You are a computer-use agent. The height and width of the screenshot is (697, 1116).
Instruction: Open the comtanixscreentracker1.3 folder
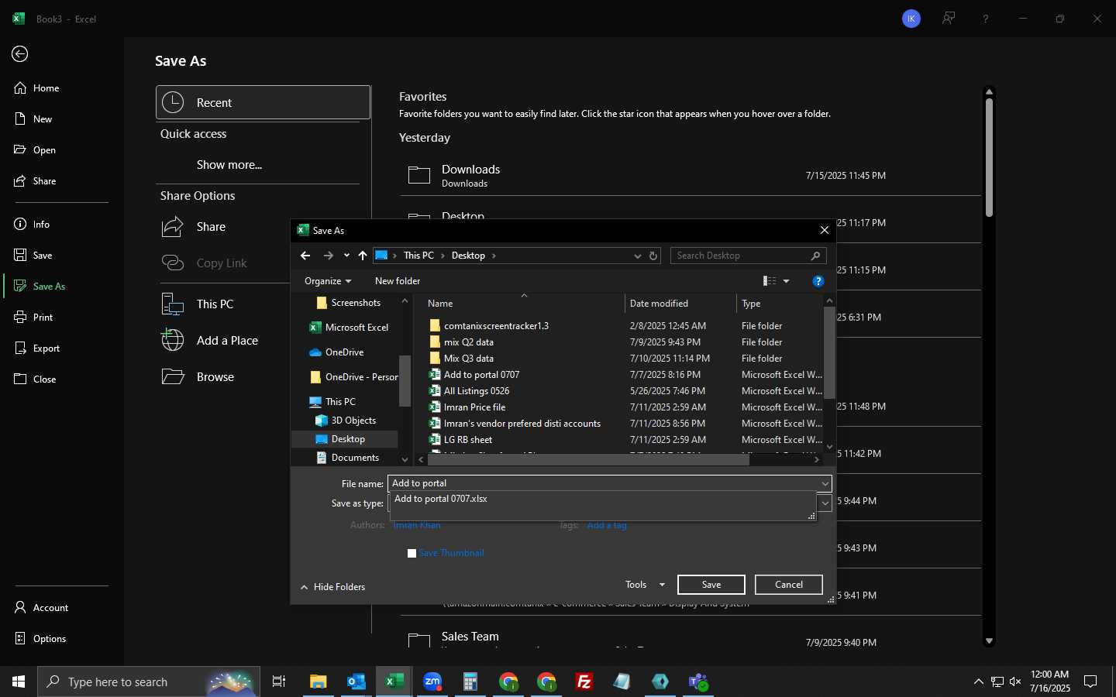tap(496, 326)
